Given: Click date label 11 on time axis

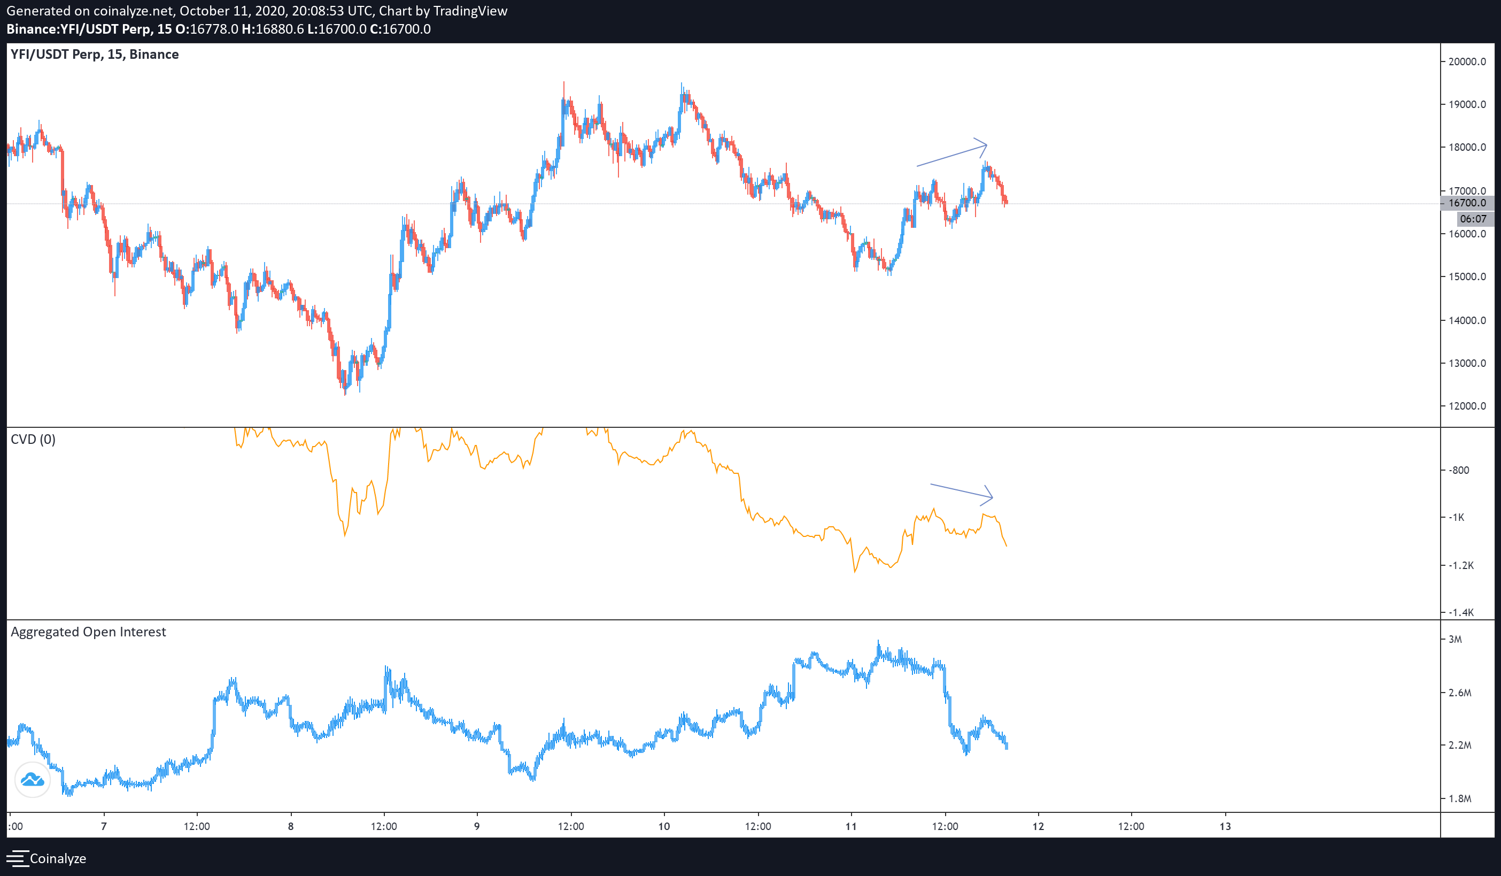Looking at the screenshot, I should click(851, 826).
